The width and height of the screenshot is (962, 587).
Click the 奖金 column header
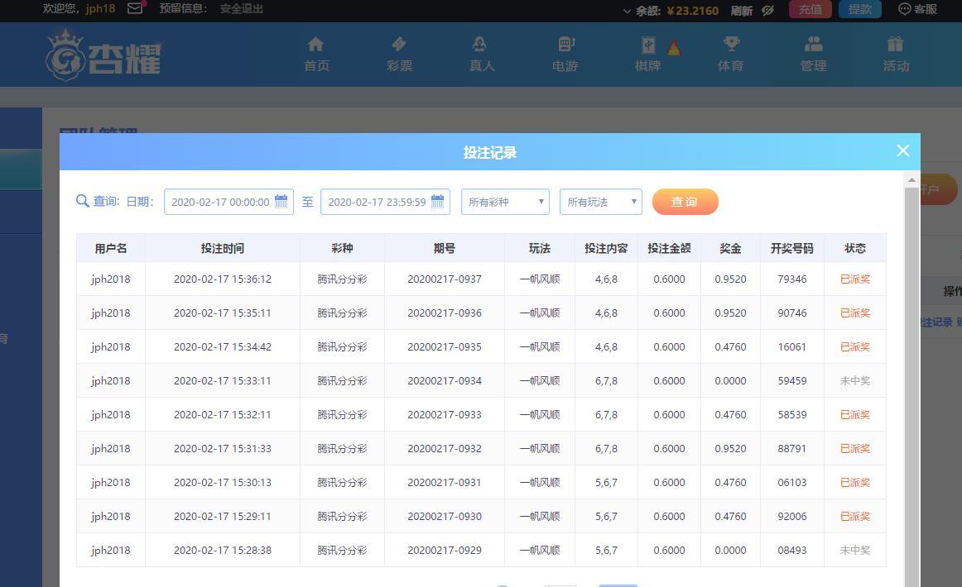(x=730, y=248)
